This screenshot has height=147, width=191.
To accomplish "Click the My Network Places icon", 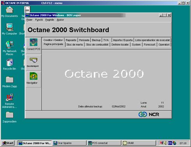I will pos(9,45).
